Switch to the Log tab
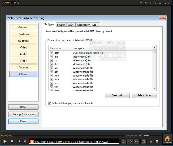Image resolution: width=173 pixels, height=146 pixels. coord(95,25)
